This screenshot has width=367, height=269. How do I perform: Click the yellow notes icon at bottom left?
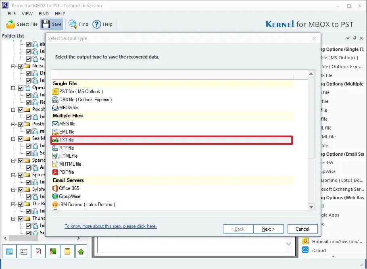pyautogui.click(x=67, y=251)
